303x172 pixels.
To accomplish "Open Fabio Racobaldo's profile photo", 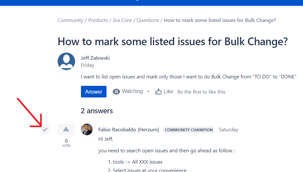I will tap(86, 129).
